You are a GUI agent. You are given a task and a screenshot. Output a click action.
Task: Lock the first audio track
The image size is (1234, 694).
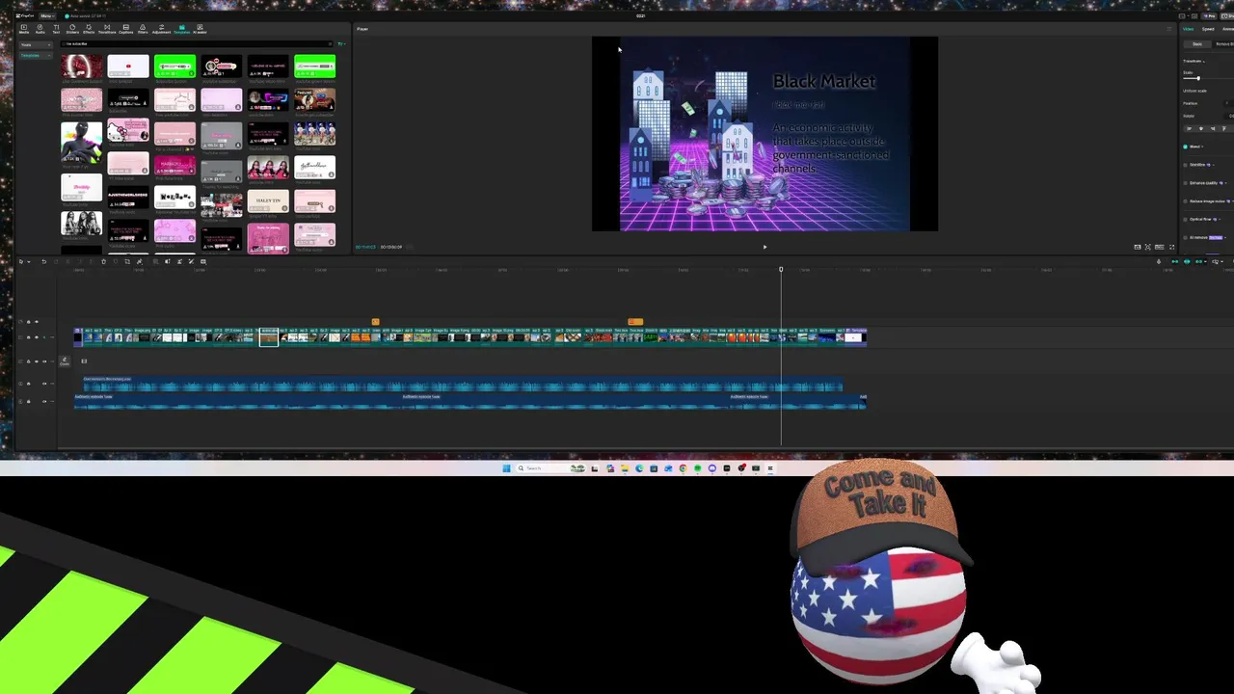(x=29, y=384)
